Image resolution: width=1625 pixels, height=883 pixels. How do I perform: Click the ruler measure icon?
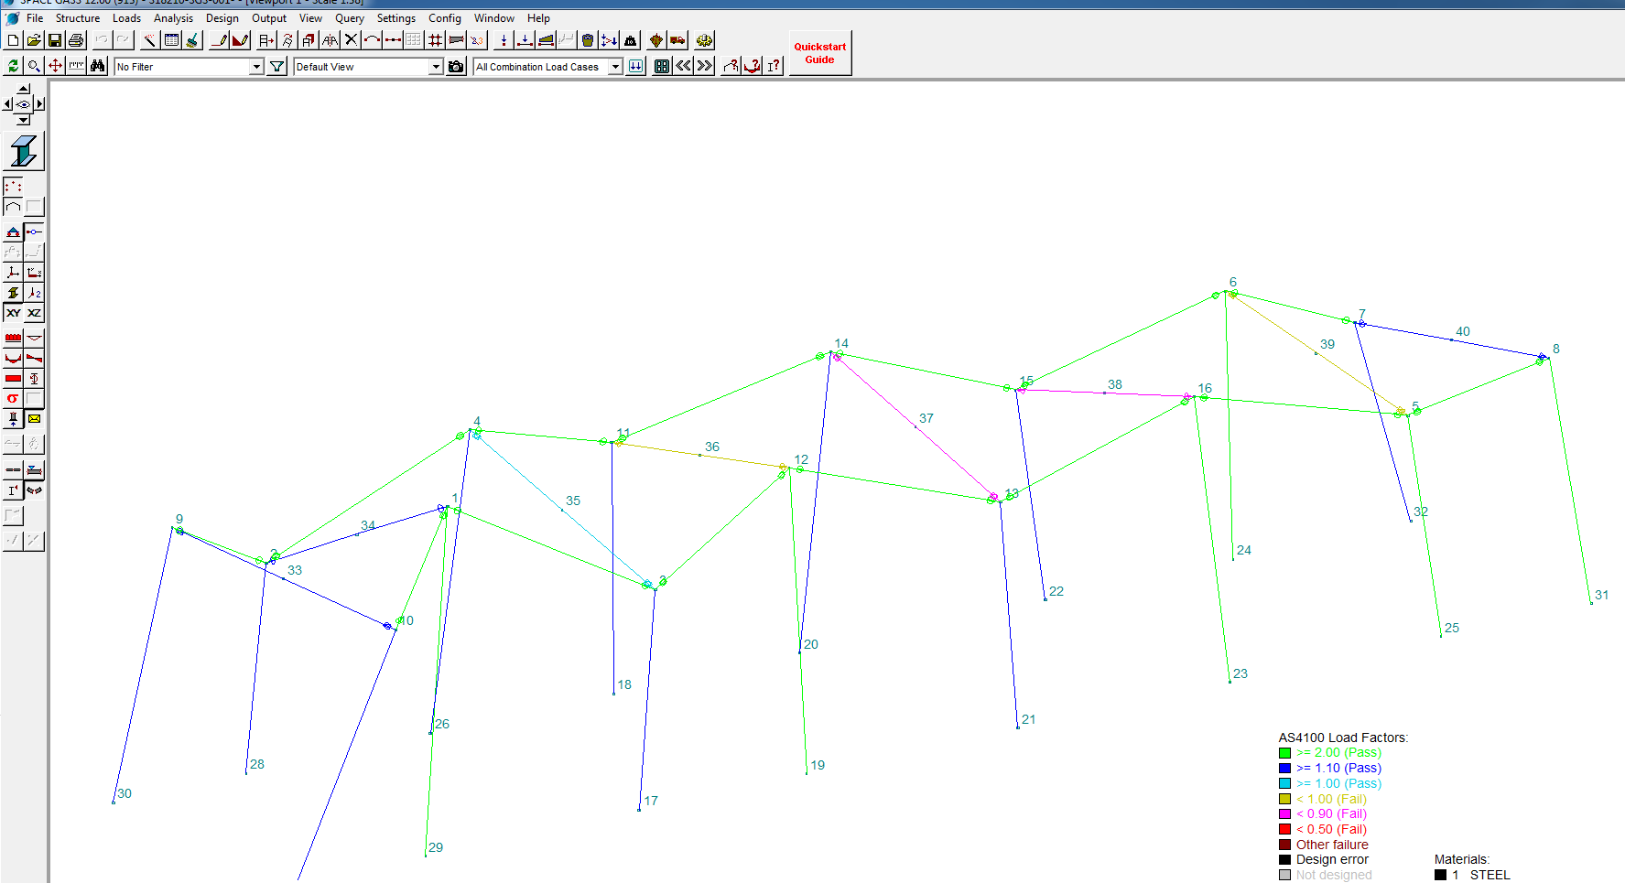[76, 66]
